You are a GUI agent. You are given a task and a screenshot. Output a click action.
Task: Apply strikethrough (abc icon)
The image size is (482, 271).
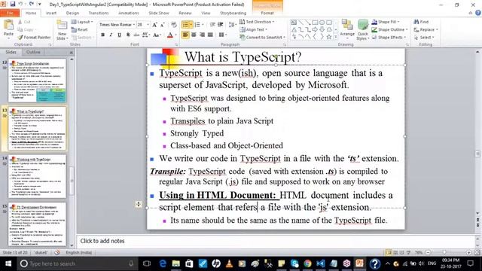point(136,35)
